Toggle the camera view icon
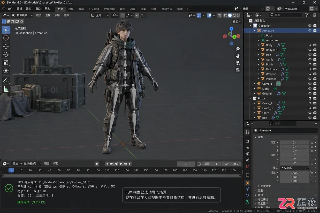 click(238, 63)
